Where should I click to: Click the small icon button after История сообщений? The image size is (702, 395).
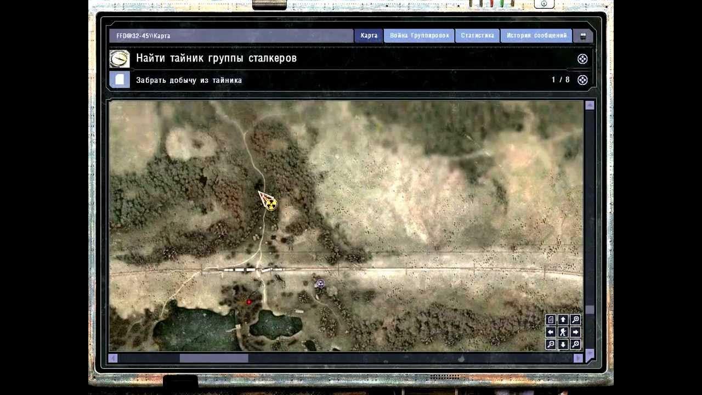click(x=583, y=36)
